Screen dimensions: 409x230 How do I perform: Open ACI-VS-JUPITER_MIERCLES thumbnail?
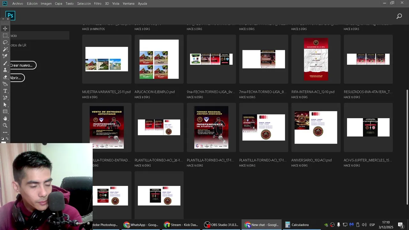368,127
